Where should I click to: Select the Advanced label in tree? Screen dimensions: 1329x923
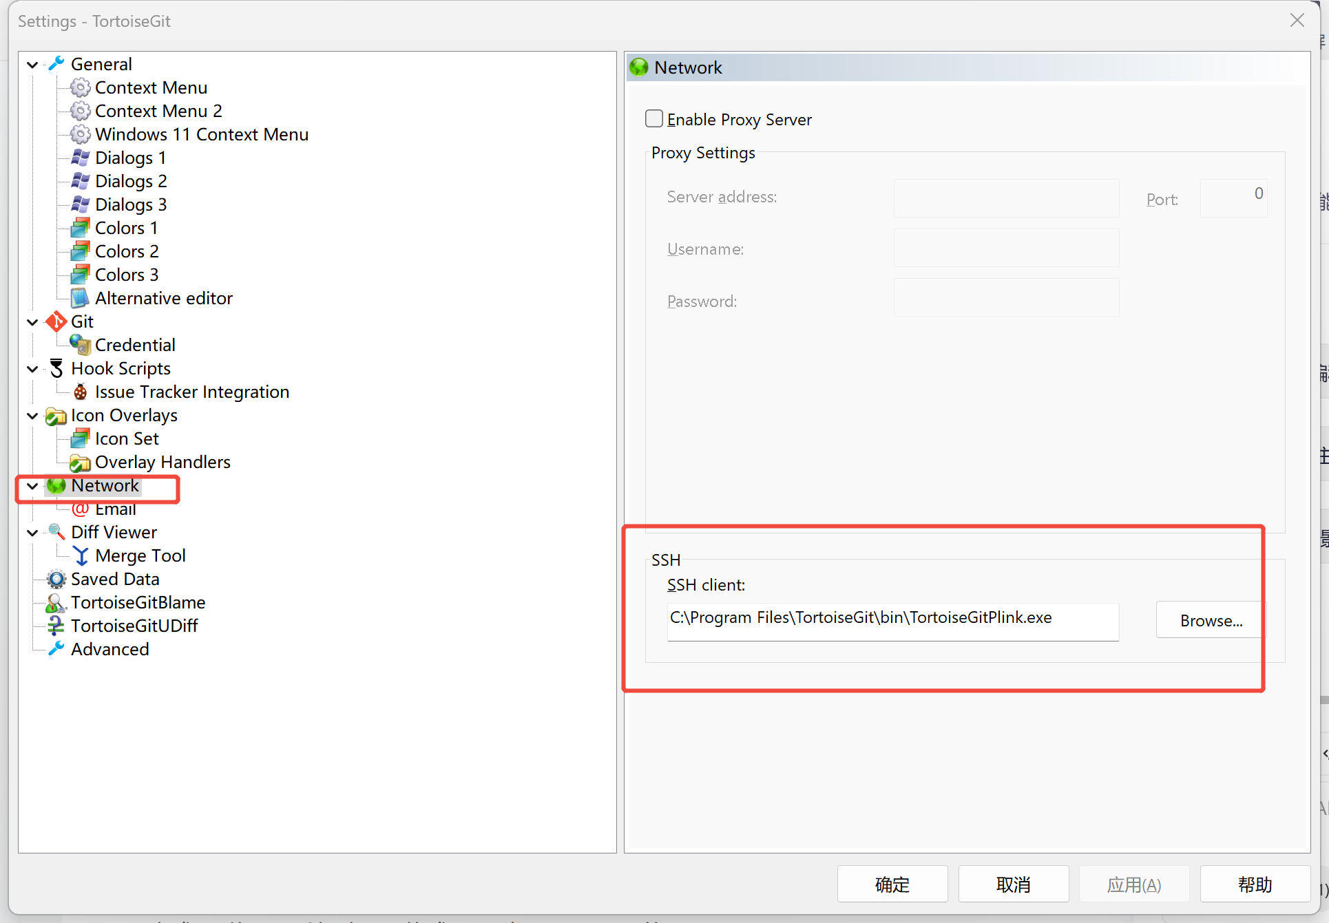(x=109, y=649)
